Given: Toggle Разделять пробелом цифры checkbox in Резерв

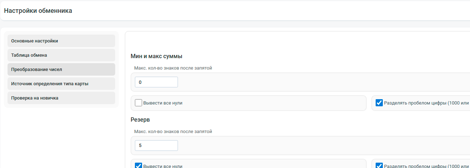Looking at the screenshot, I should (x=379, y=166).
